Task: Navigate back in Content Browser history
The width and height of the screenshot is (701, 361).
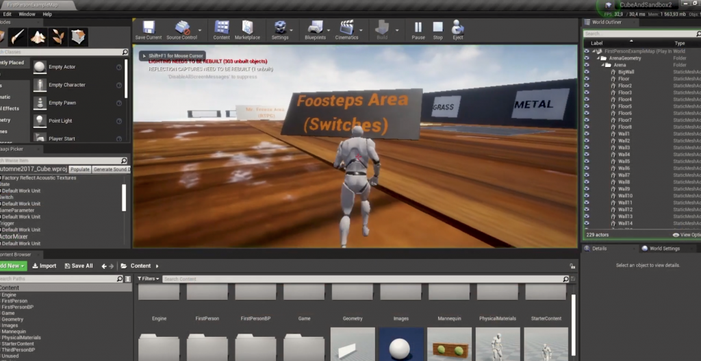Action: pos(104,266)
